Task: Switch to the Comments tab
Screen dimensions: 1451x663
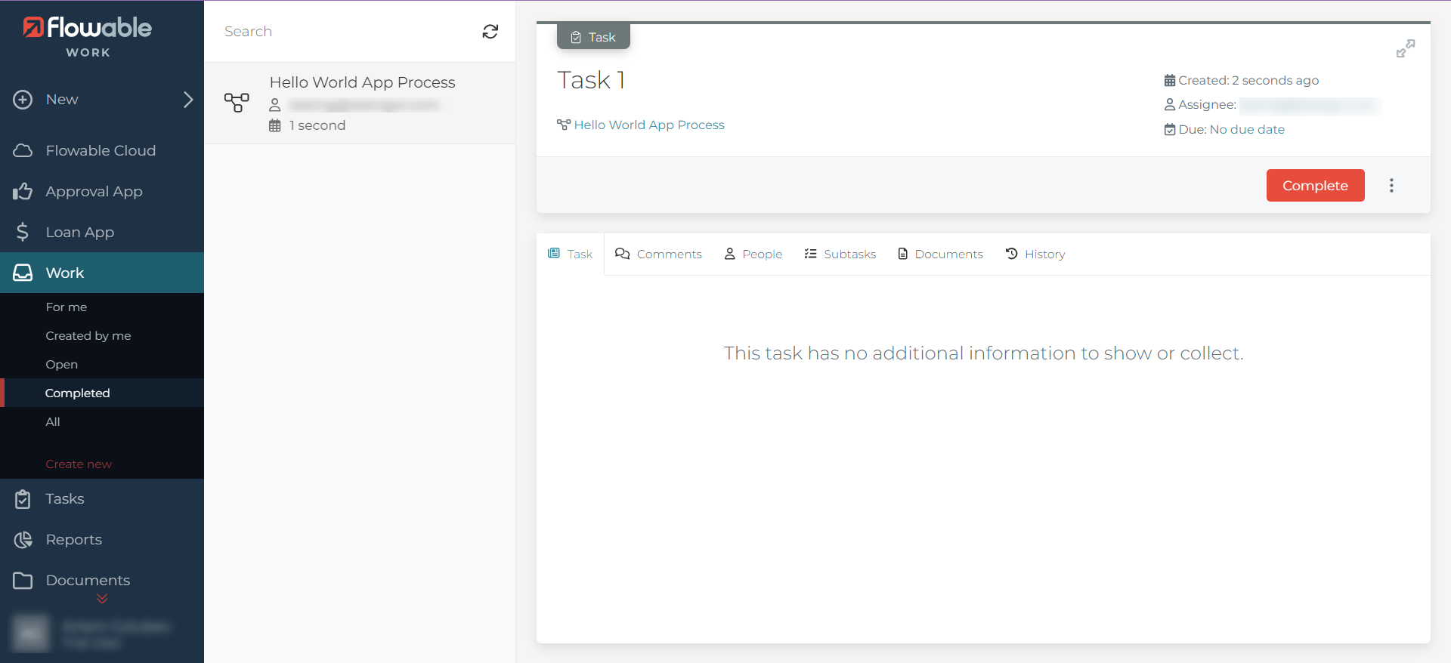Action: (x=658, y=254)
